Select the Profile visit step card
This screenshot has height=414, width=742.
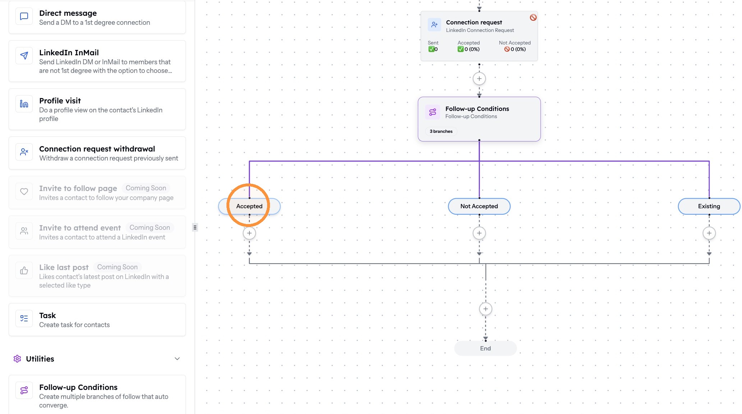coord(97,109)
